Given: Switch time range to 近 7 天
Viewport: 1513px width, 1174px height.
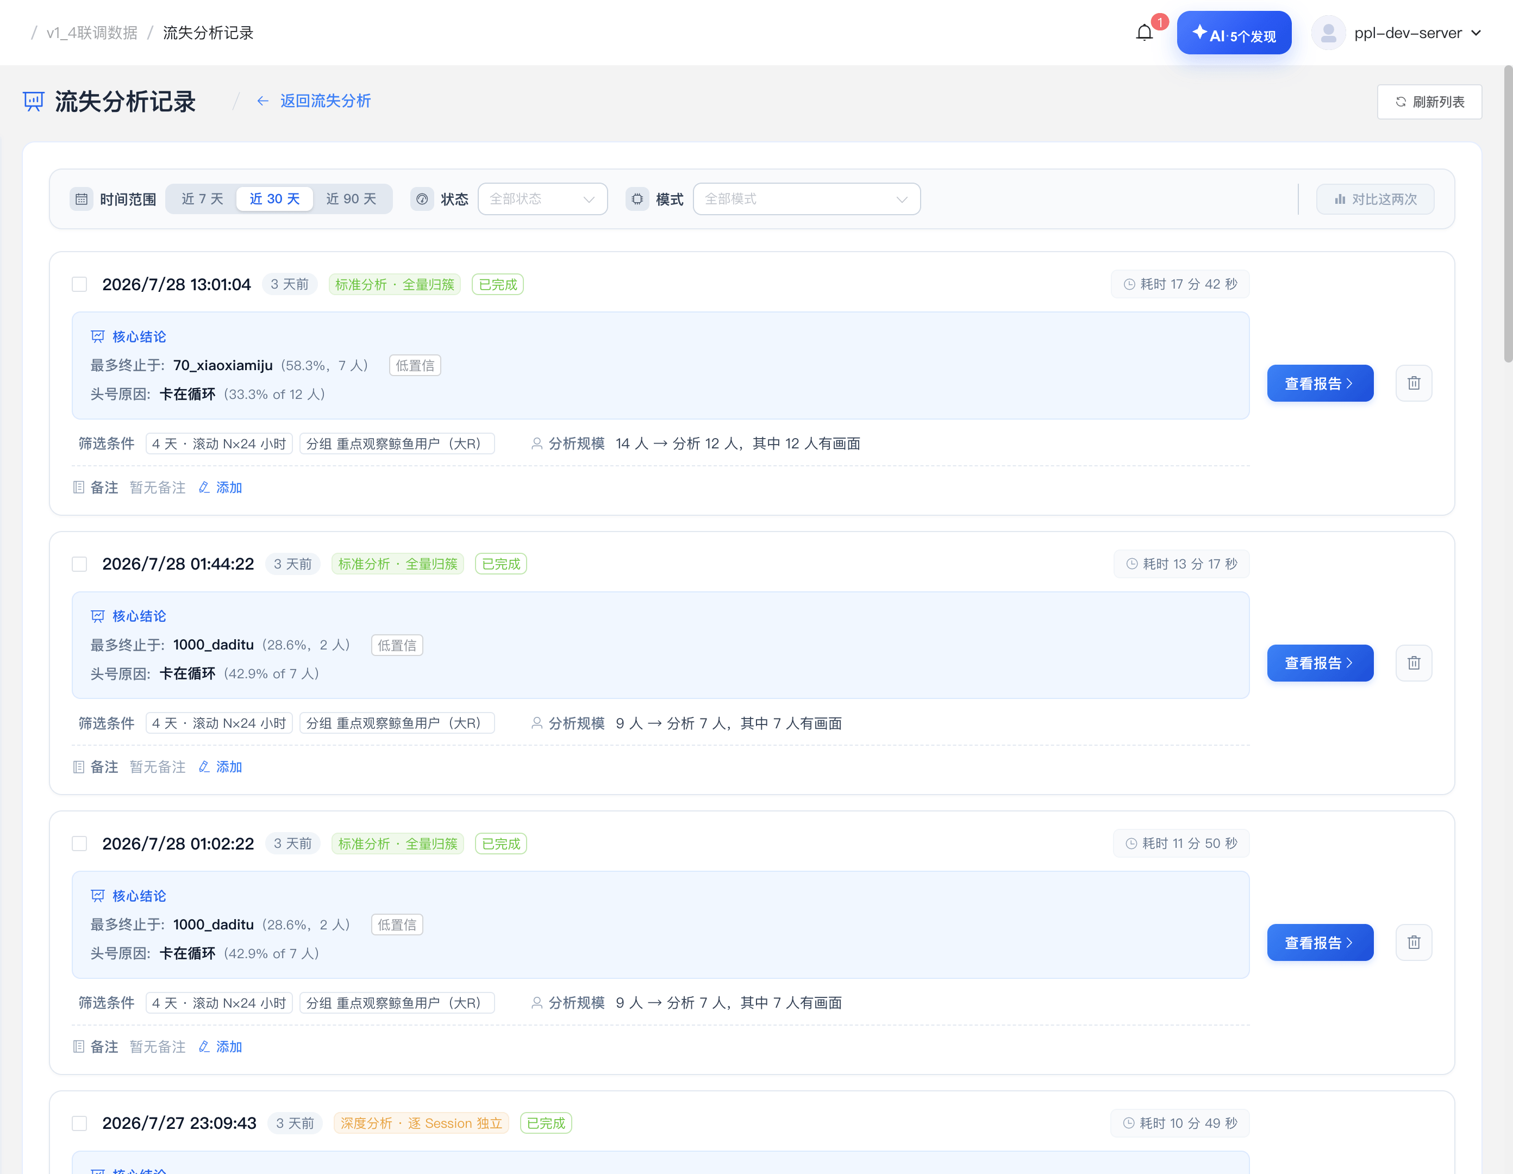Looking at the screenshot, I should (202, 199).
